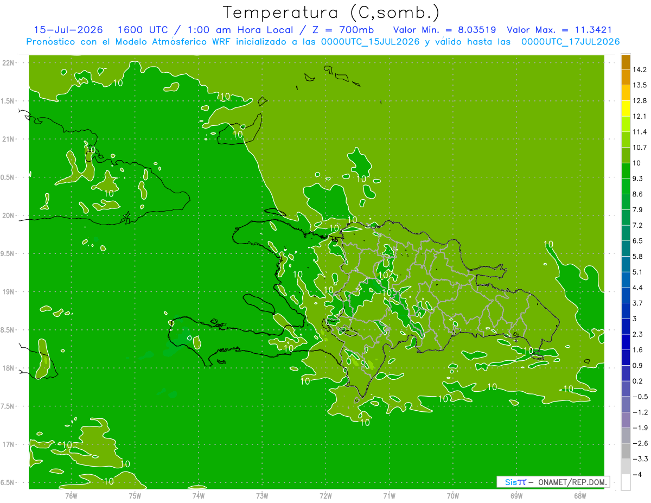Viewport: 651px width, 503px height.
Task: Click the "76W" longitude label
Action: pos(71,495)
